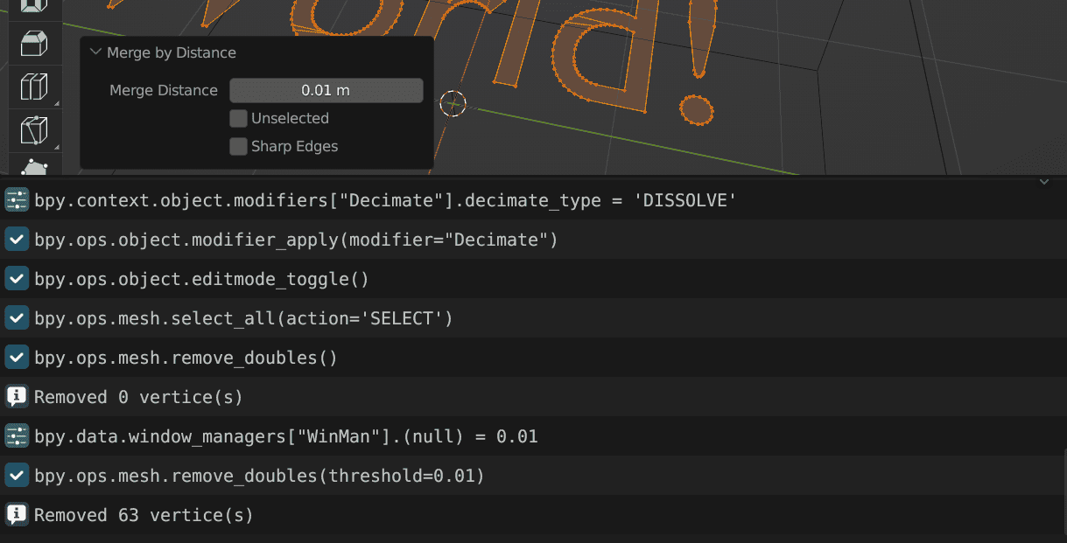Click the property icon beside the decimate_type line
The image size is (1067, 543).
coord(17,200)
